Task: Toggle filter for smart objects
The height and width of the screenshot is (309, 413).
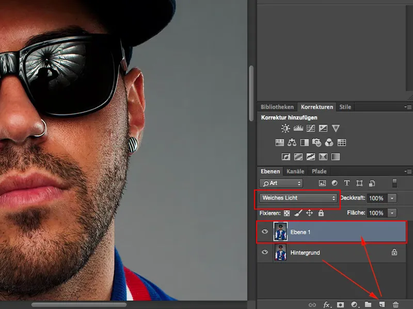Action: (372, 183)
